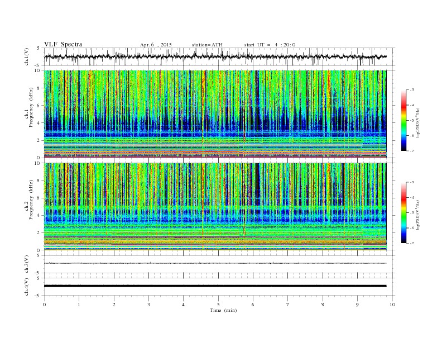Click the 'start UT = 4:20:0' label

coord(270,45)
